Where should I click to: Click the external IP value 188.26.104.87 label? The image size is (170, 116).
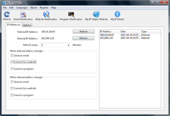[x=48, y=32]
